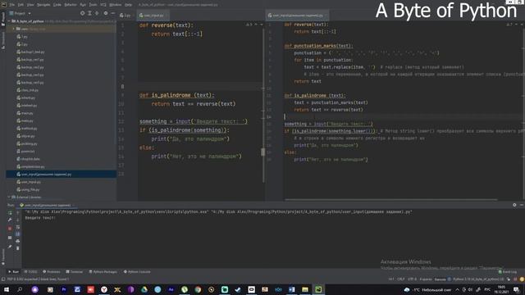Open Windows notification center icon

(x=516, y=289)
